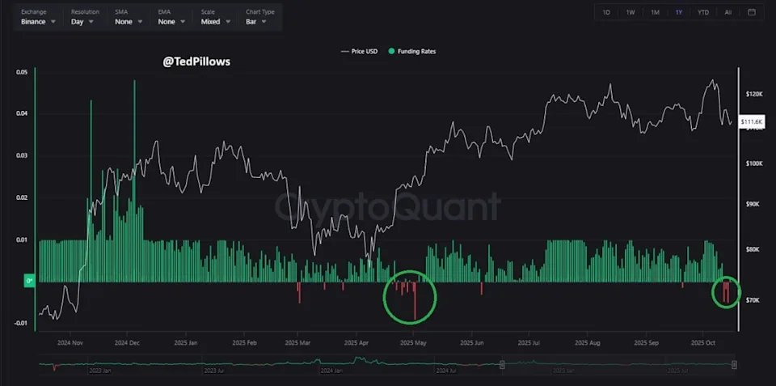Open the calendar date picker icon
776x386 pixels.
752,12
